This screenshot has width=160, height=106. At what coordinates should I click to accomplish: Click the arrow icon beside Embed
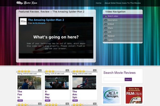point(106,24)
